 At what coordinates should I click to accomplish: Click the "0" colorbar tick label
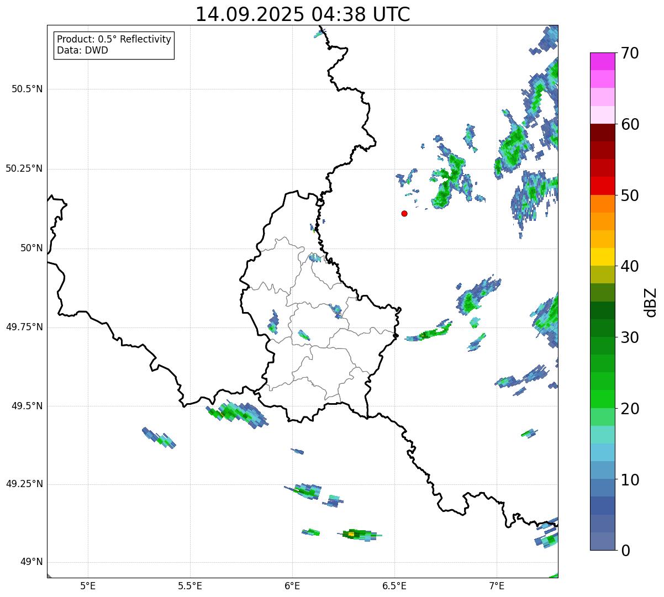[625, 551]
